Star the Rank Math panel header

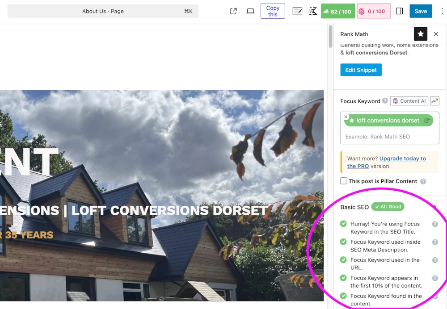tap(420, 33)
